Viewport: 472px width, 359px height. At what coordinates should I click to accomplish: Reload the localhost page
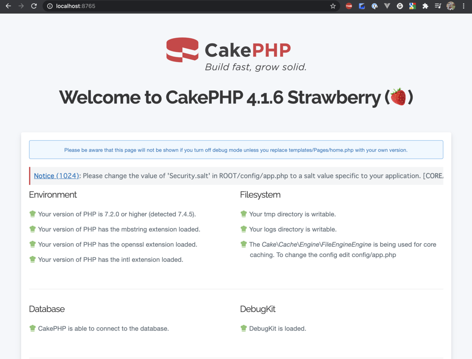(34, 6)
